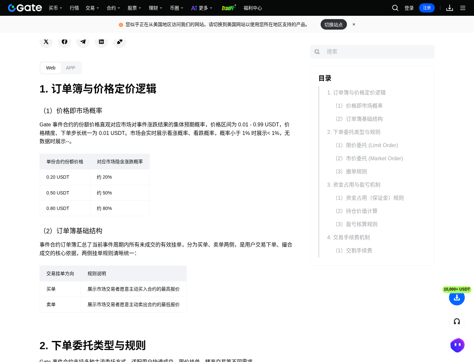Click the 10,000+ USDT promo badge
Screen dimensions: 474x362
[457, 289]
